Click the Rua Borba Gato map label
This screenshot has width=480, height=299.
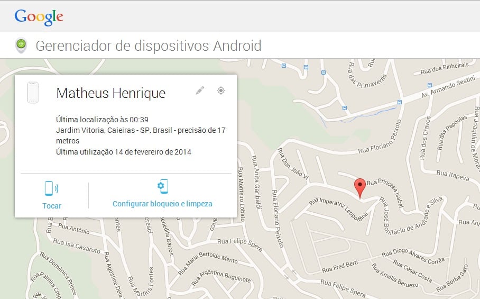coord(452,278)
